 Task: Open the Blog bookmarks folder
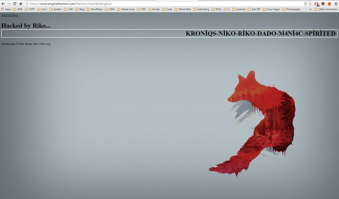[80, 9]
